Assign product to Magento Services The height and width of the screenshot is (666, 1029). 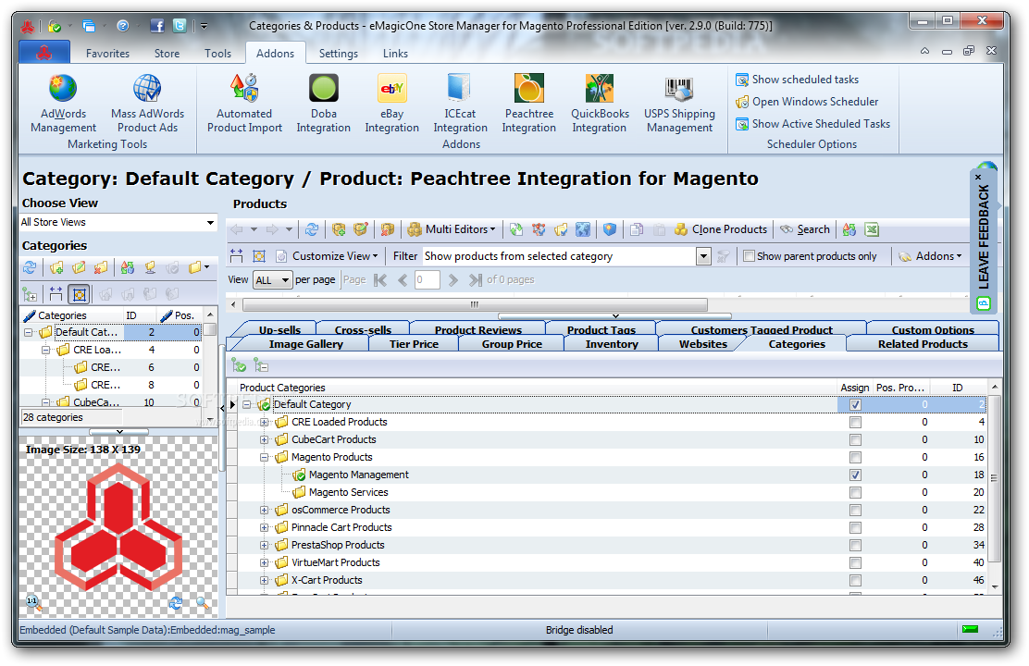pos(855,493)
